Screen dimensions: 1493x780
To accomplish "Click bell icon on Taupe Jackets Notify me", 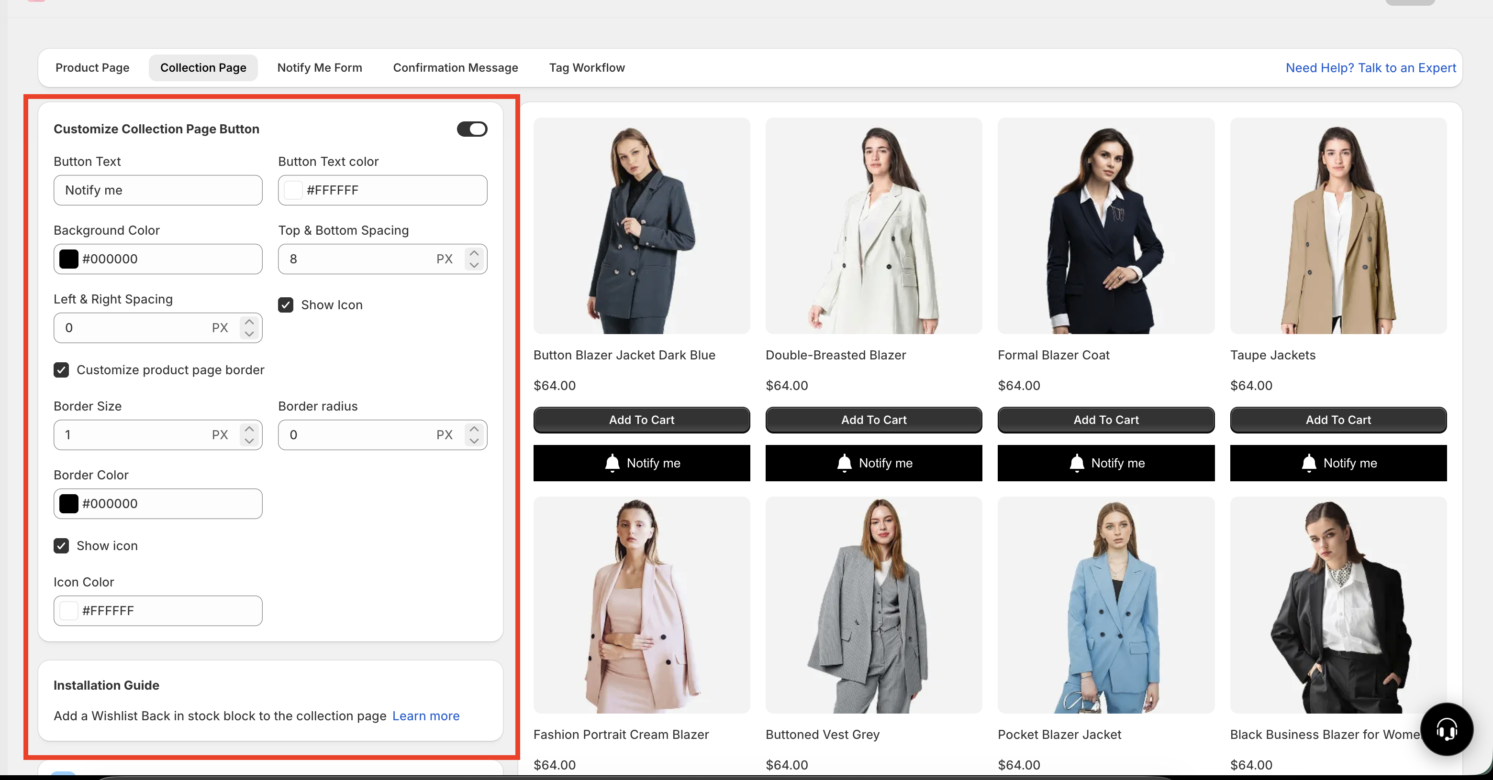I will [x=1309, y=463].
